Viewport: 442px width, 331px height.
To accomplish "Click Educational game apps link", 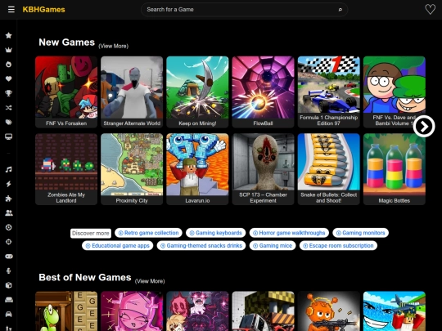I will [x=118, y=246].
